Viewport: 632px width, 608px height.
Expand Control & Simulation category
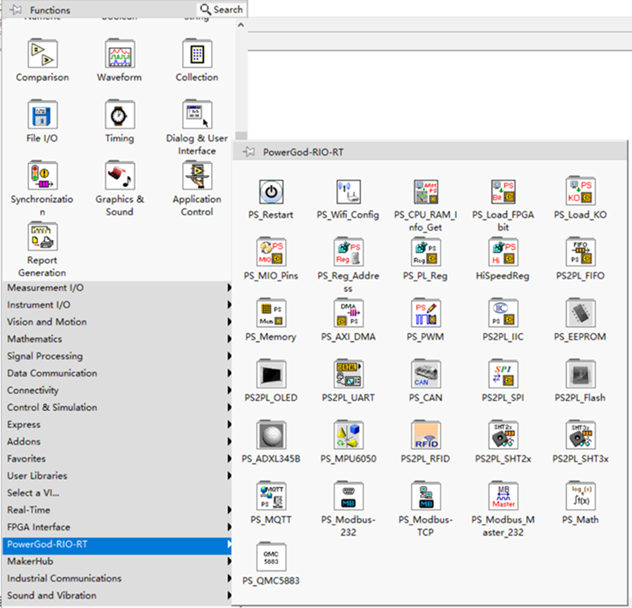(117, 407)
